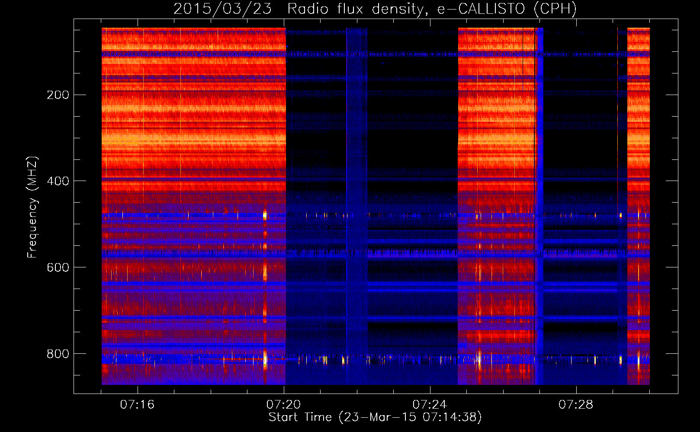
Task: Click the 200 frequency tick label
Action: 58,95
